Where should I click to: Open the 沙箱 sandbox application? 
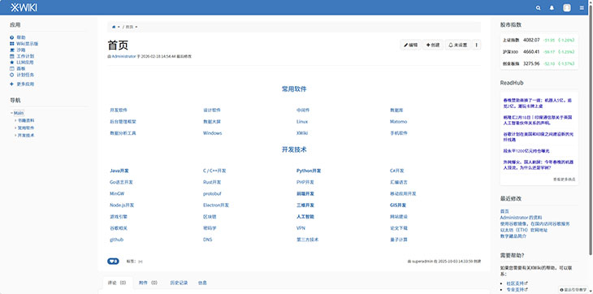click(18, 50)
